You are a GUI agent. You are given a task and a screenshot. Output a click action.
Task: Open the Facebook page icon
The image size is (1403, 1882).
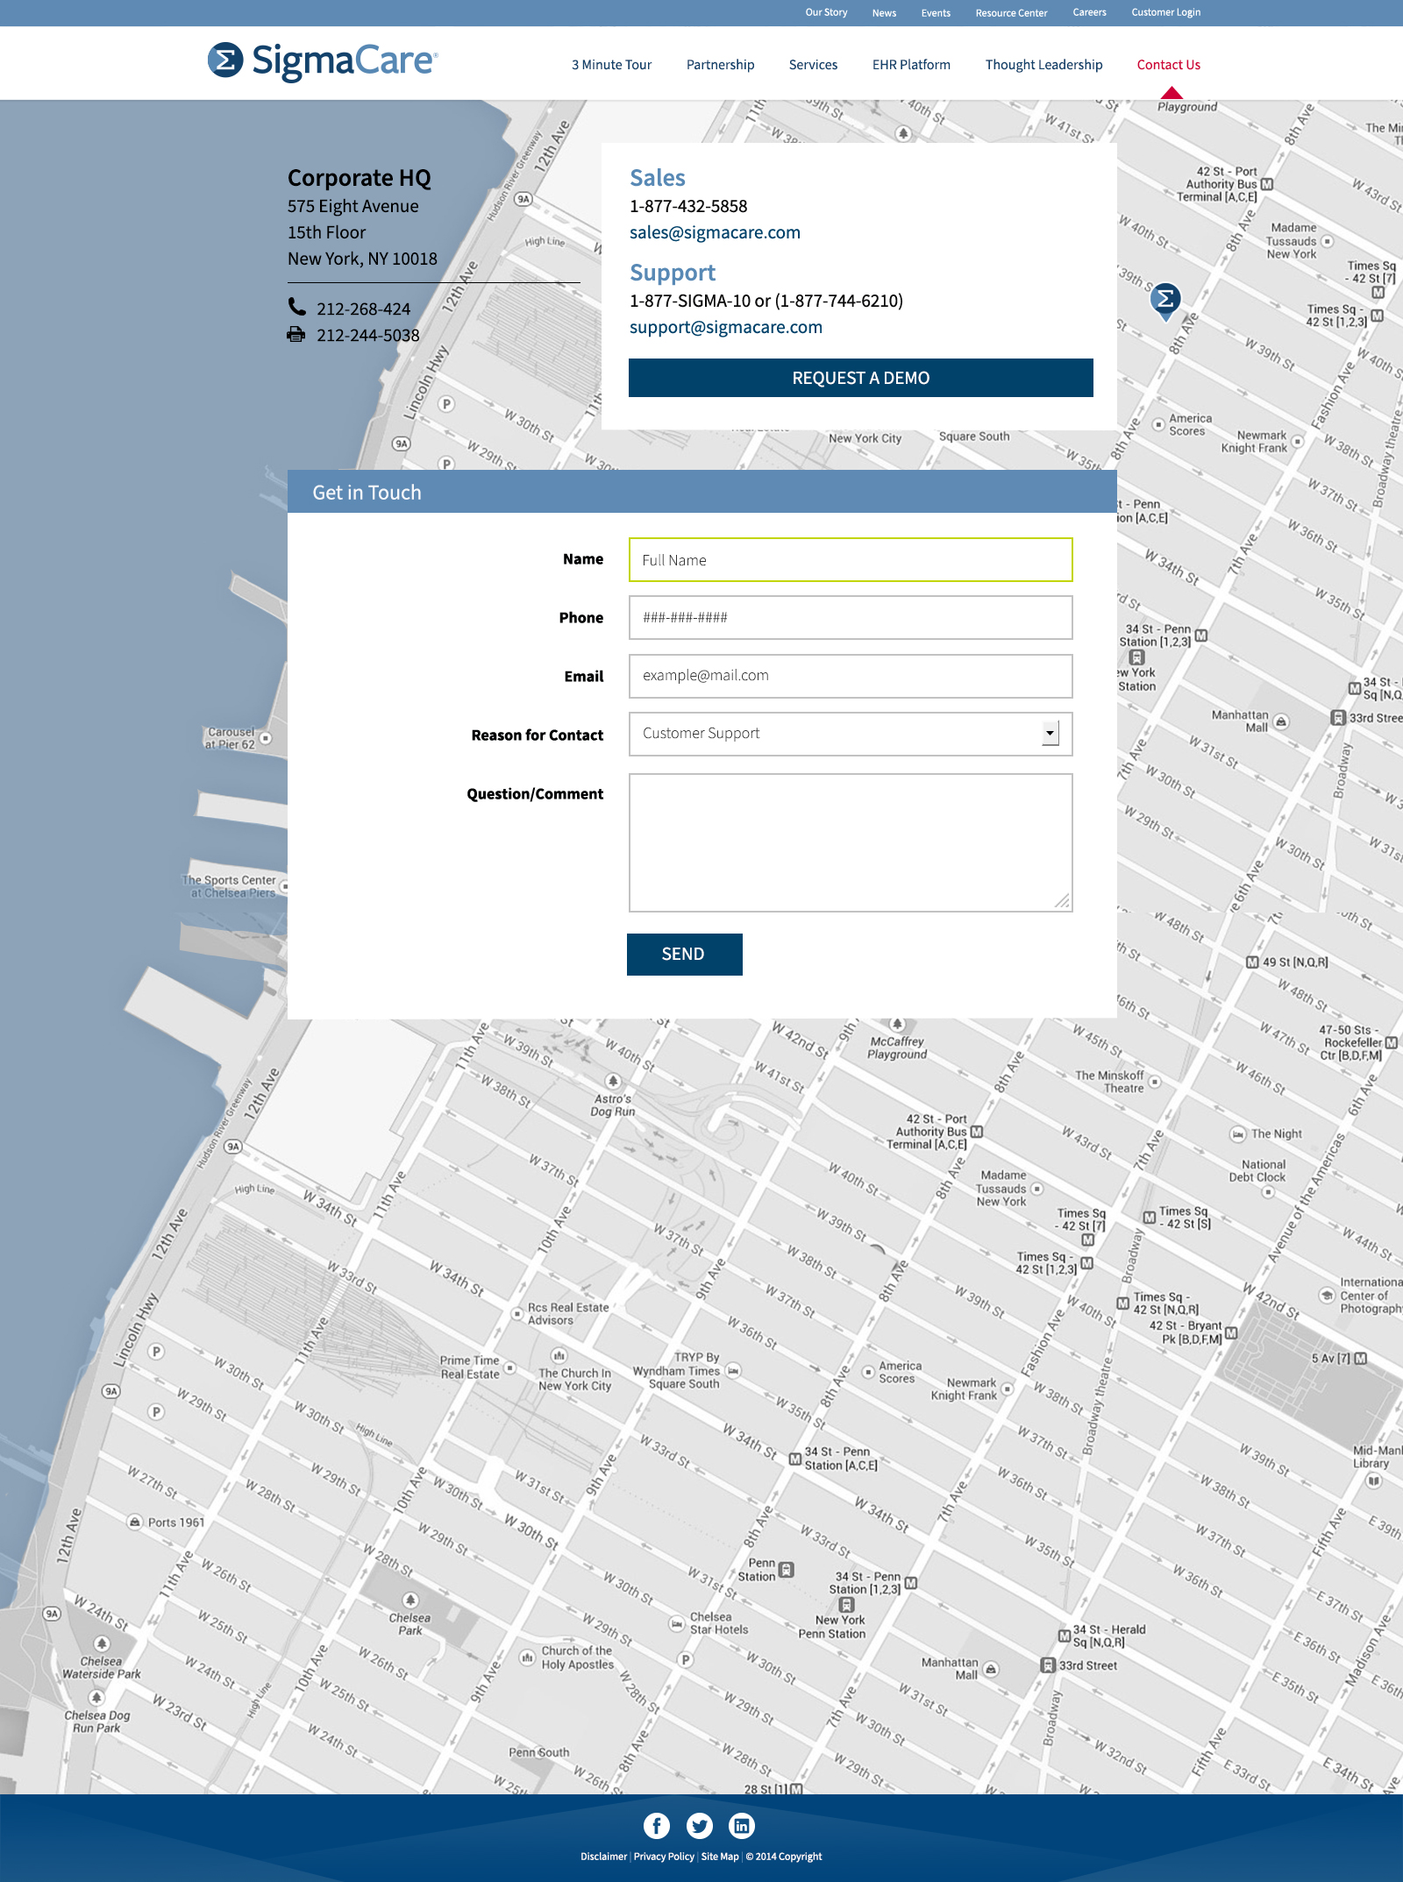click(x=656, y=1826)
